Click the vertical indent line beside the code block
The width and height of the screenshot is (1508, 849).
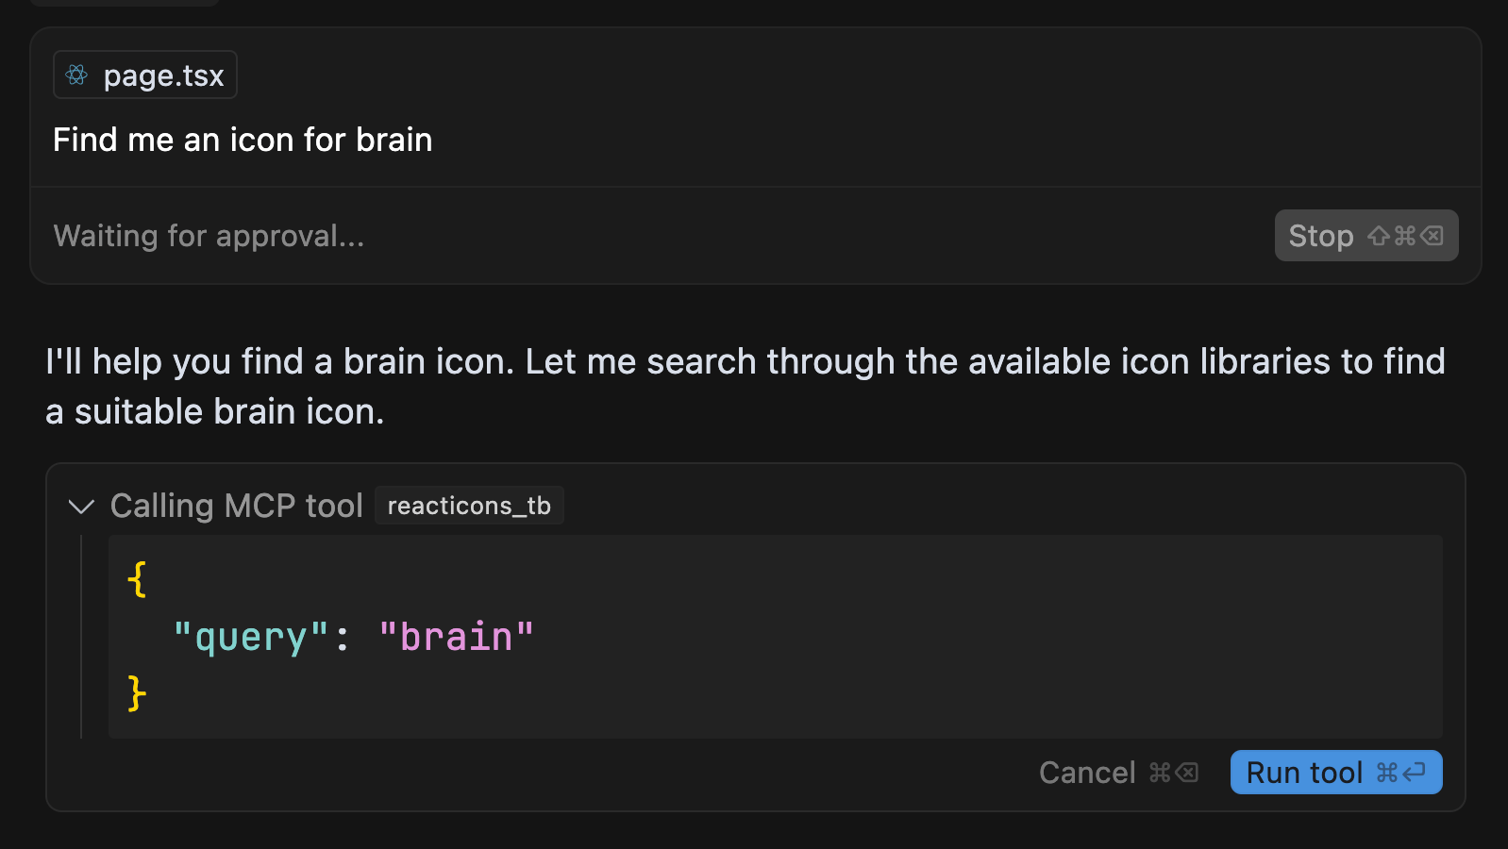pos(81,637)
